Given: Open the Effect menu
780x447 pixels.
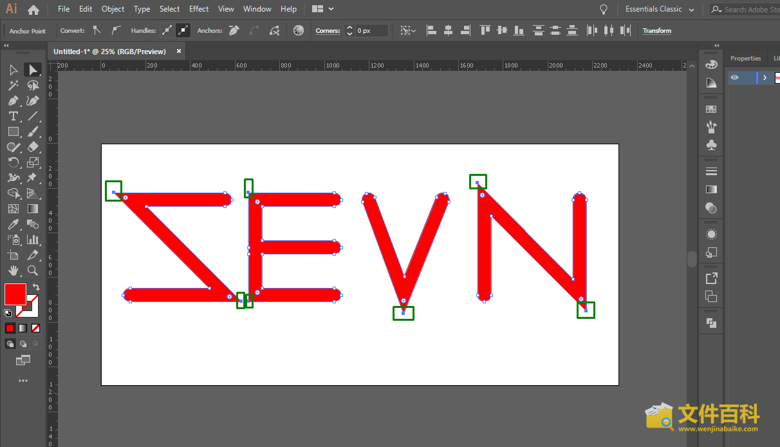Looking at the screenshot, I should [199, 9].
